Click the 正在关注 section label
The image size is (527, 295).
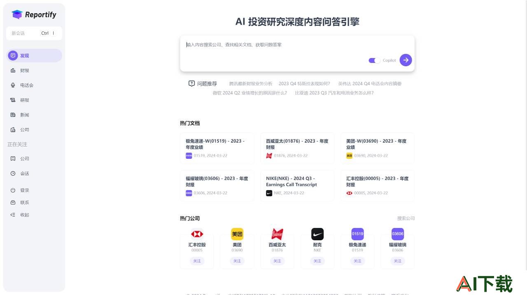coord(17,144)
